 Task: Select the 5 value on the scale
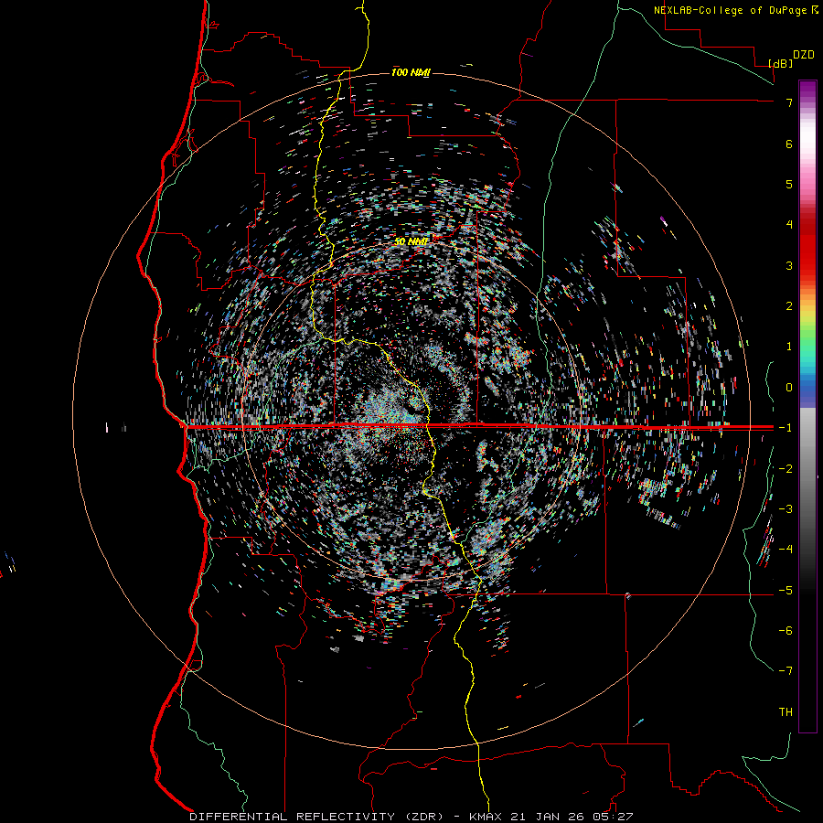click(x=789, y=184)
